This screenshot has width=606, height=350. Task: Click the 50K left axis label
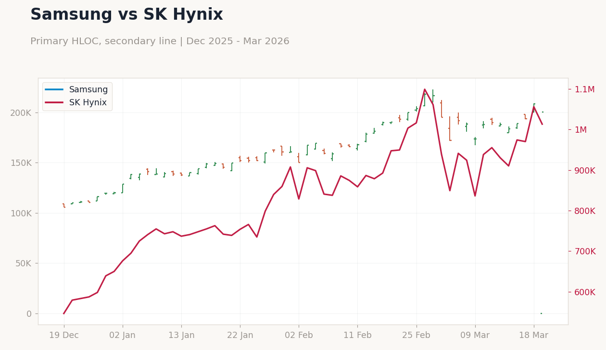coord(23,263)
